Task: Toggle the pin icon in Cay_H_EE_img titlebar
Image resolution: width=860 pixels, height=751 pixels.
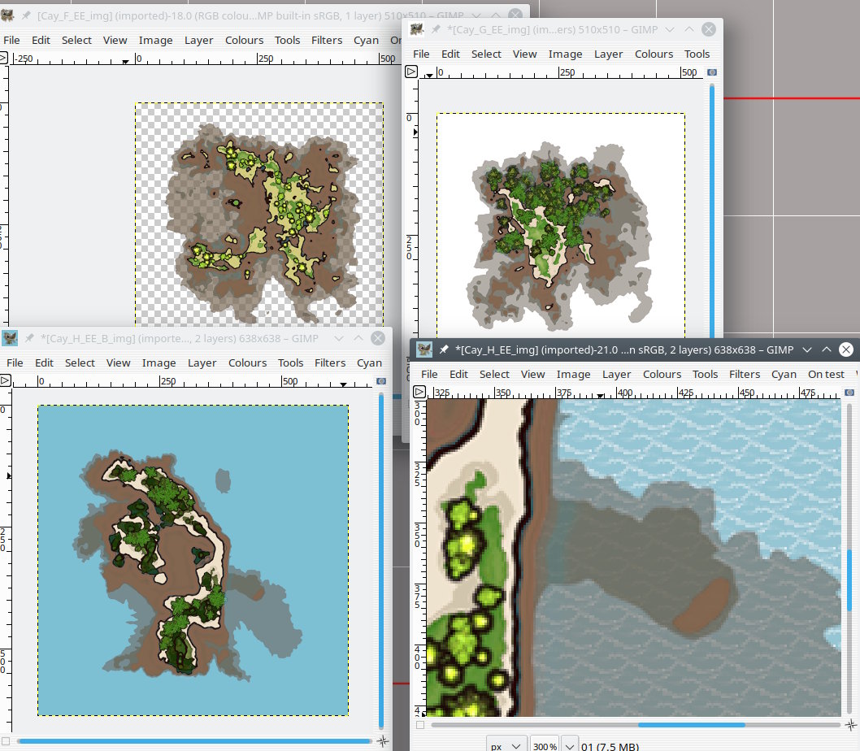Action: pos(444,349)
